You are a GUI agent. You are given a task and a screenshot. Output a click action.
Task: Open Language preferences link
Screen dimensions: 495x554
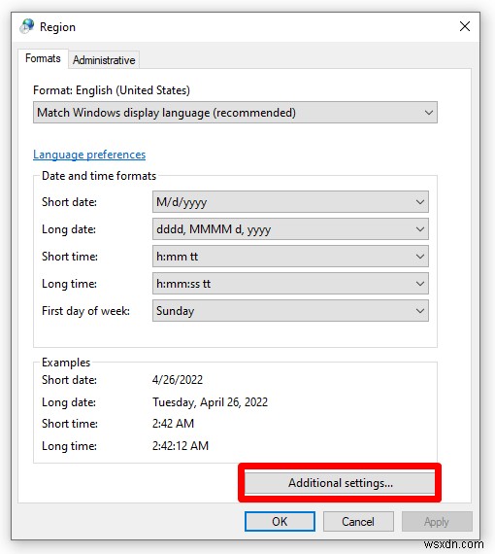coord(89,155)
